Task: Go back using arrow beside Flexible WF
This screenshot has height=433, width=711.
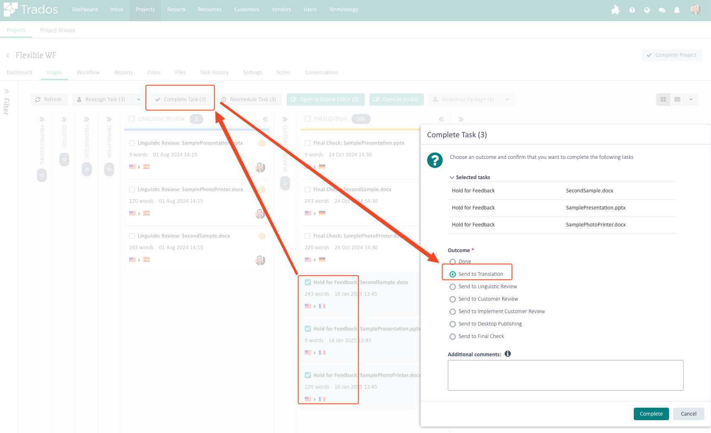Action: (x=7, y=56)
